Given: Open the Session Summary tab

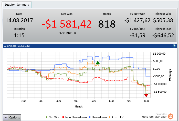Looking at the screenshot, I should point(17,5).
